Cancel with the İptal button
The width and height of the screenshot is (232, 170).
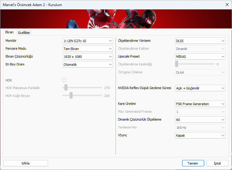tap(217, 163)
